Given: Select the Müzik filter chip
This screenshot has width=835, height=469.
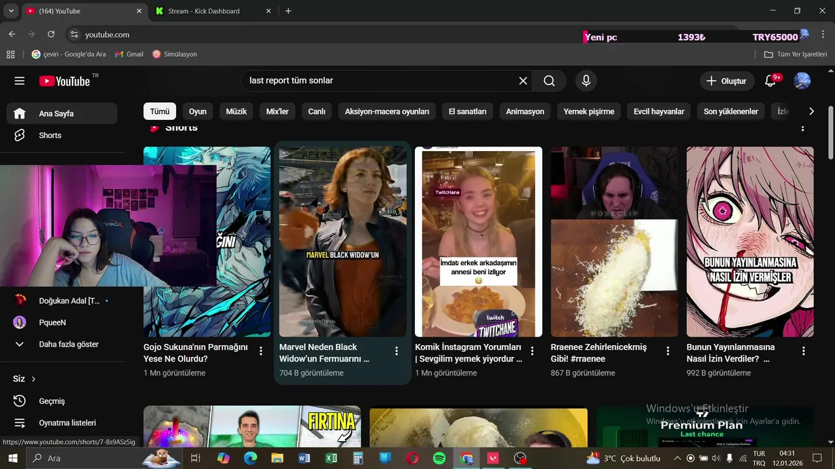Looking at the screenshot, I should click(x=236, y=111).
